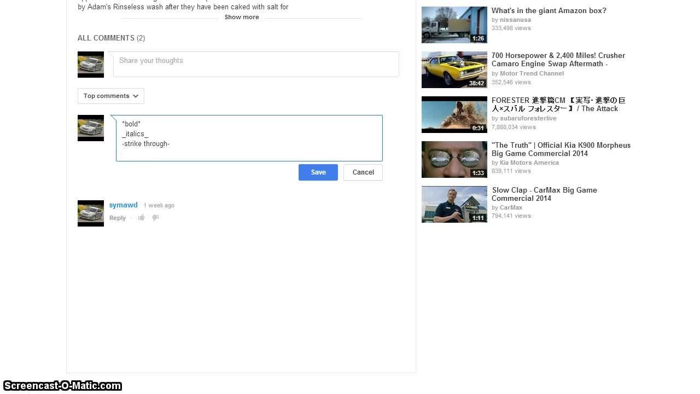Image resolution: width=700 pixels, height=394 pixels.
Task: Open the CarMax Slow Clap video thumbnail
Action: click(454, 204)
